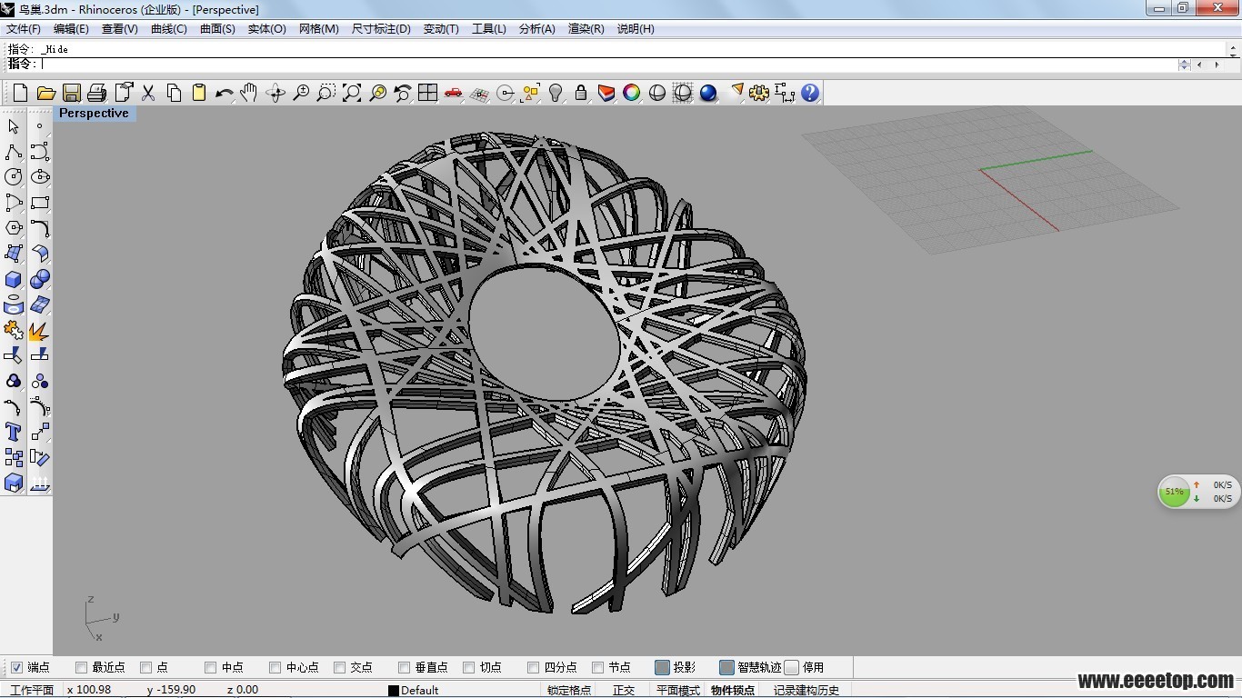Enable the 中点 osnap checkbox
Screen dimensions: 1242x698
pos(210,667)
